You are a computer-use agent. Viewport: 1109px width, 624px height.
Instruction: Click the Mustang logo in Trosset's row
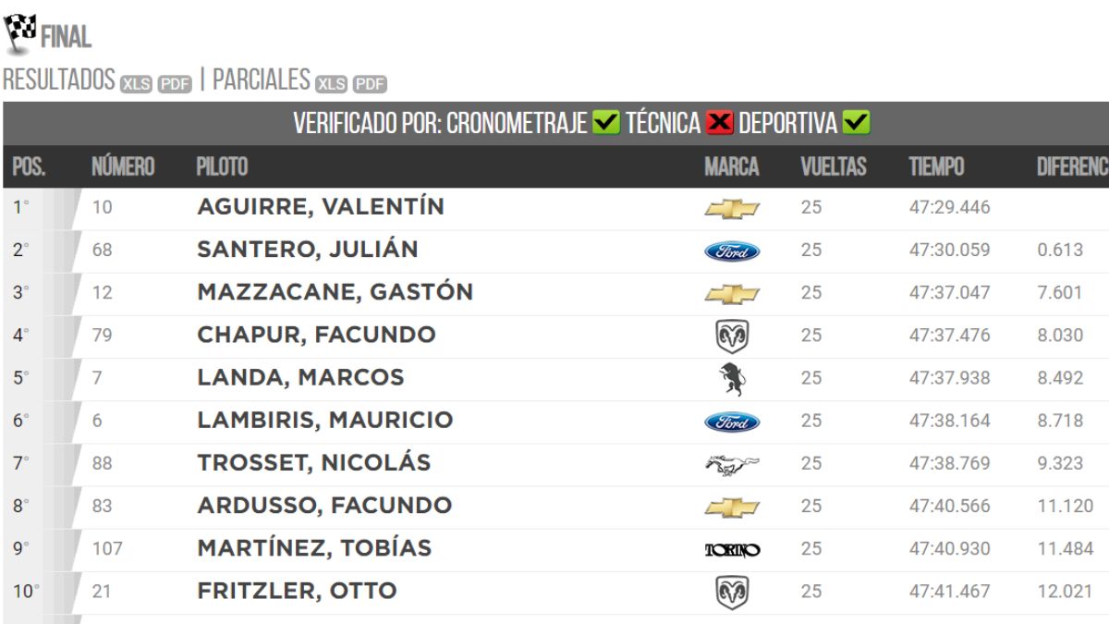[732, 464]
